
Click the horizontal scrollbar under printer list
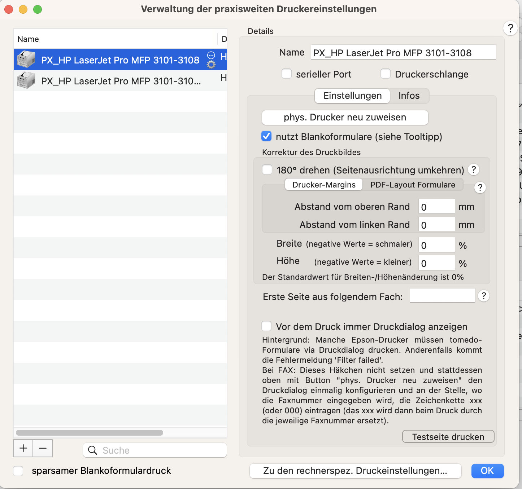[90, 433]
